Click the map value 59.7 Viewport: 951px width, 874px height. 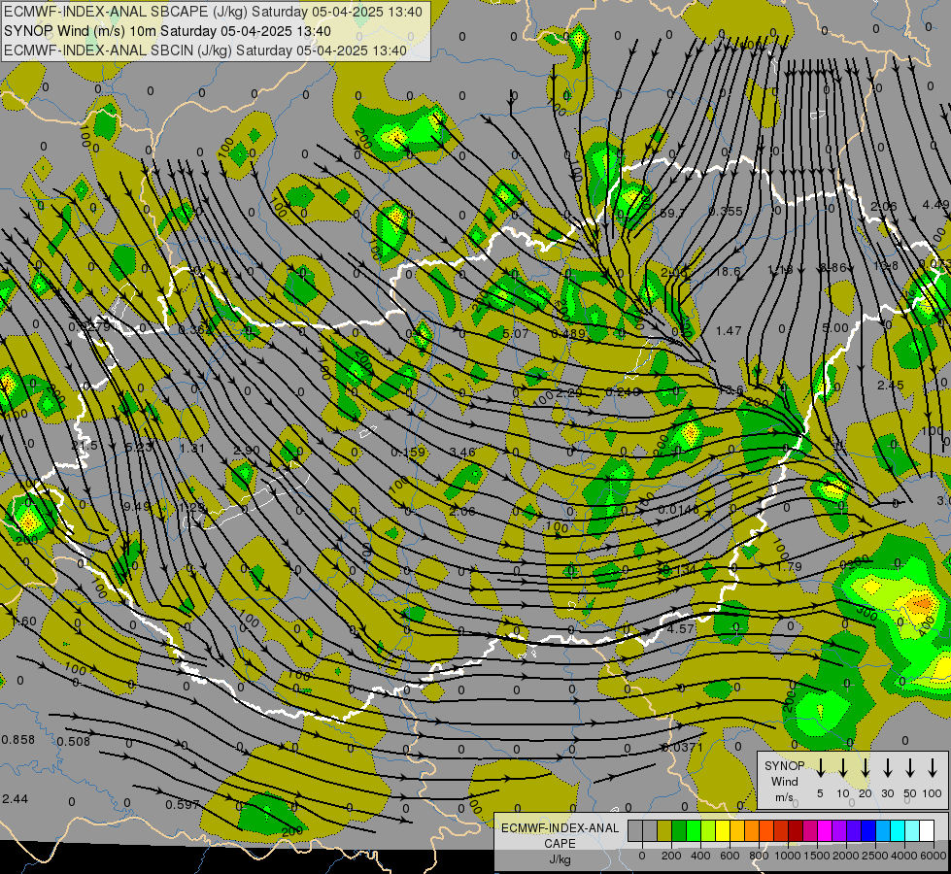click(x=672, y=213)
